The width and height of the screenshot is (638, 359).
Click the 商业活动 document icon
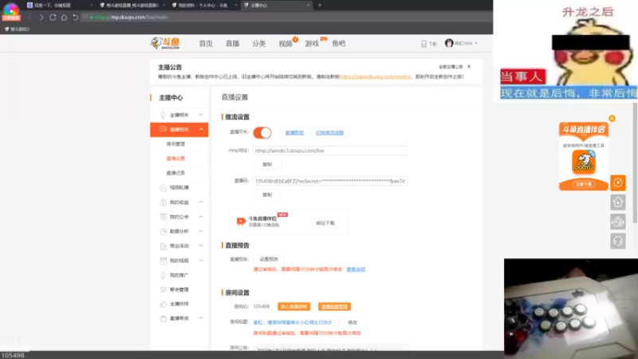(x=163, y=246)
